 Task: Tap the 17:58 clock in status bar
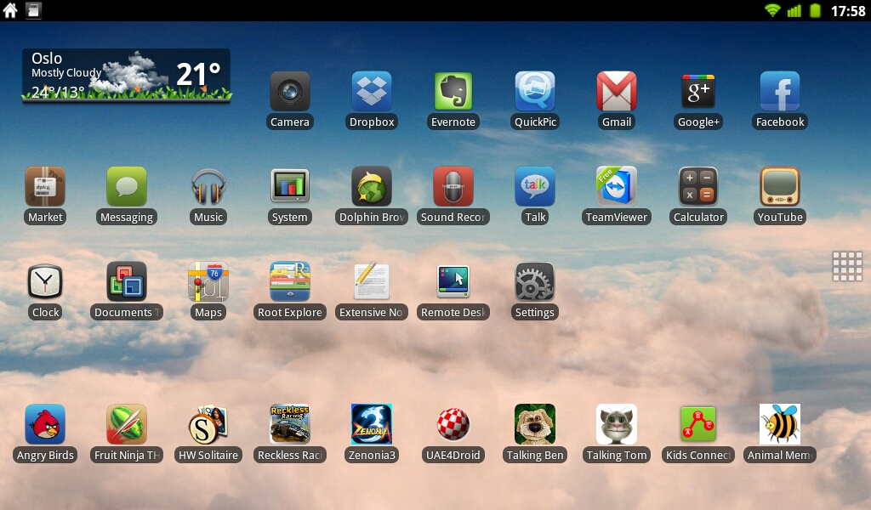pos(848,10)
